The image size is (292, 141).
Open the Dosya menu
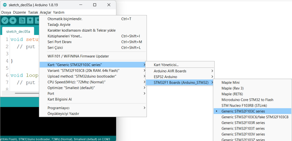coord(6,13)
